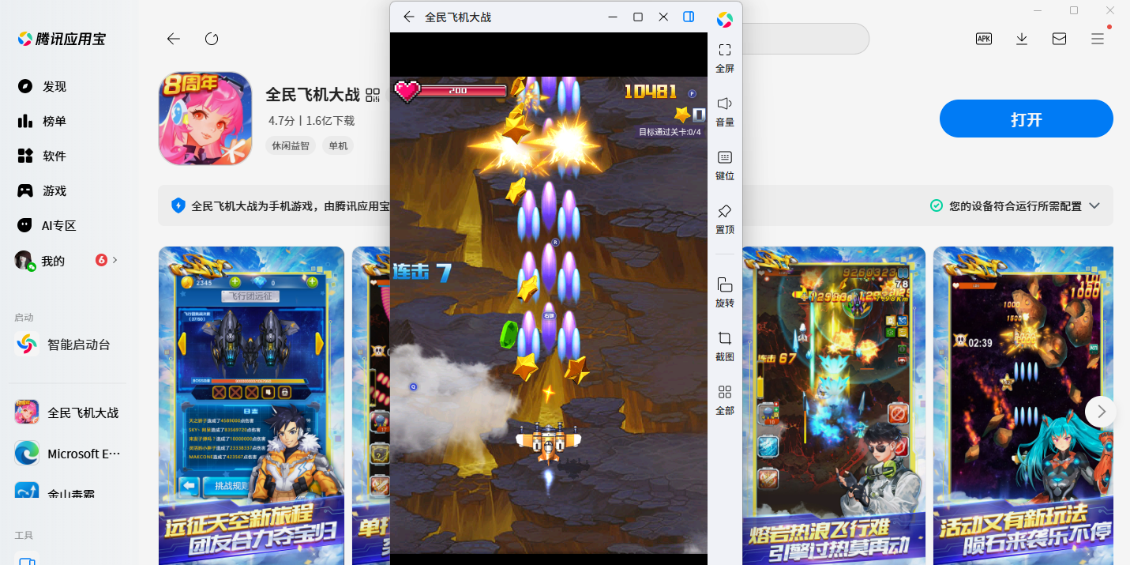
Task: Pin the game window with 置顶
Action: 725,219
